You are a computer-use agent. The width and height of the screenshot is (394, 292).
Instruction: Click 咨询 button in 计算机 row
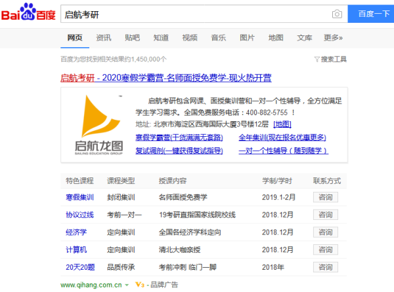[326, 249]
